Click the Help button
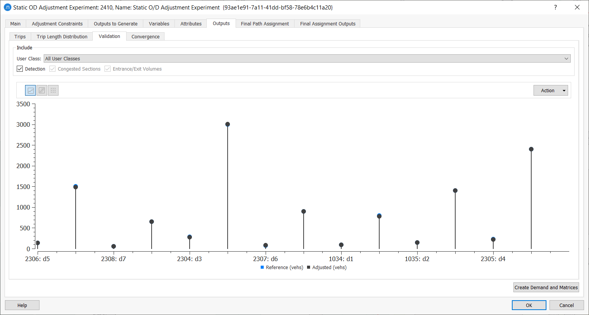This screenshot has width=589, height=315. pyautogui.click(x=22, y=305)
